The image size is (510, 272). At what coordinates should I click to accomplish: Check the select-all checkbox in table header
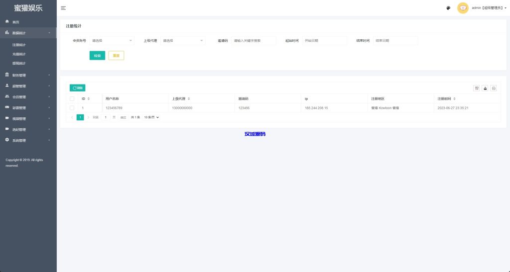(x=72, y=98)
